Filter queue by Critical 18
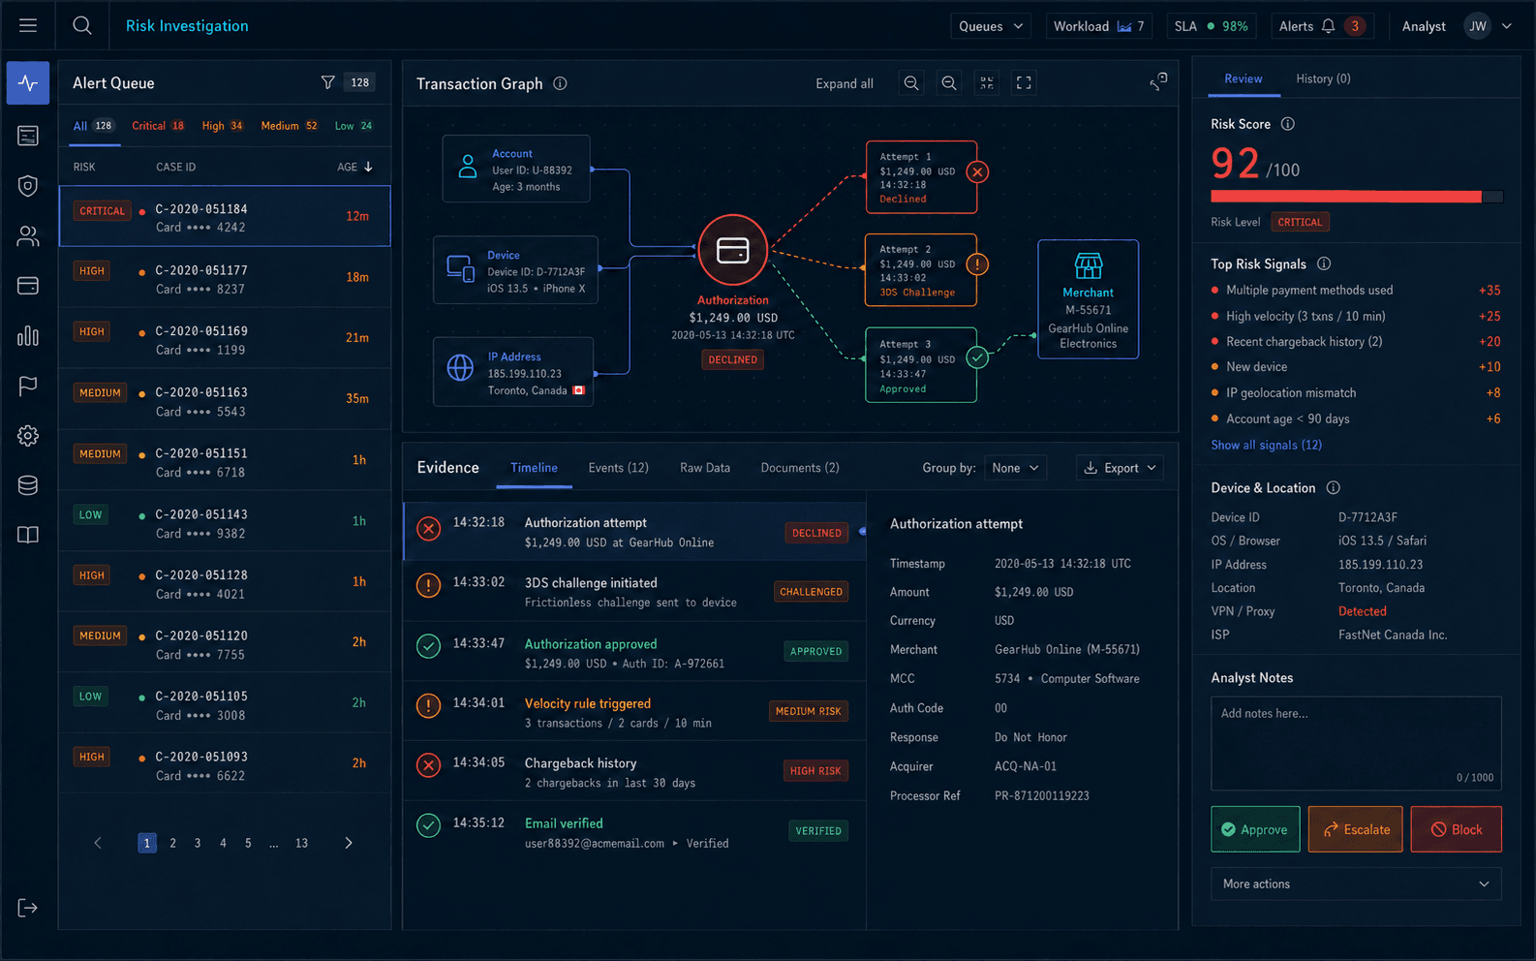This screenshot has height=961, width=1536. coord(158,126)
